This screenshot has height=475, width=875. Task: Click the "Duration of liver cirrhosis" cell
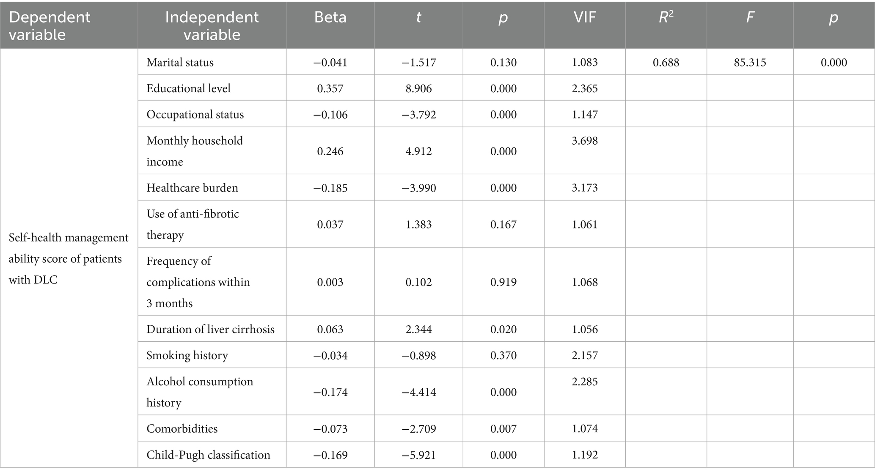[x=210, y=329]
